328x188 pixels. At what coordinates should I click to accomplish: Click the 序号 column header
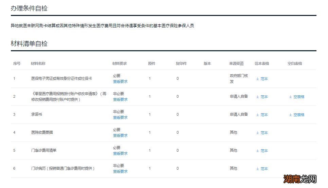[17, 63]
